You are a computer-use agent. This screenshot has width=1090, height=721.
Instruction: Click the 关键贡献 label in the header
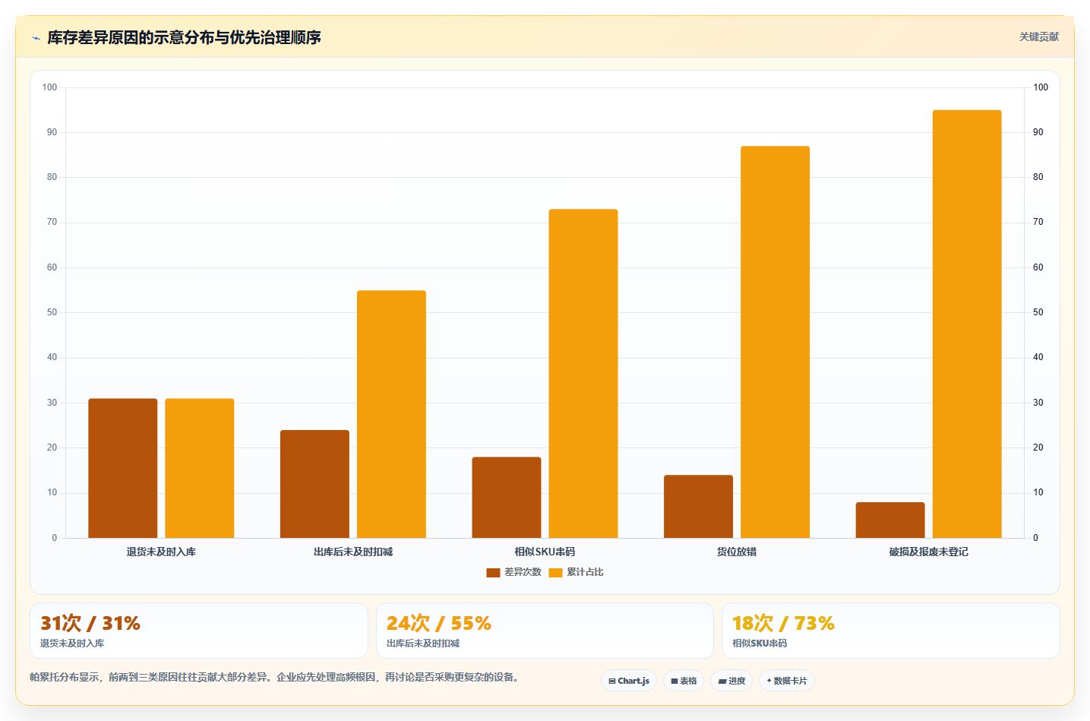click(1038, 36)
